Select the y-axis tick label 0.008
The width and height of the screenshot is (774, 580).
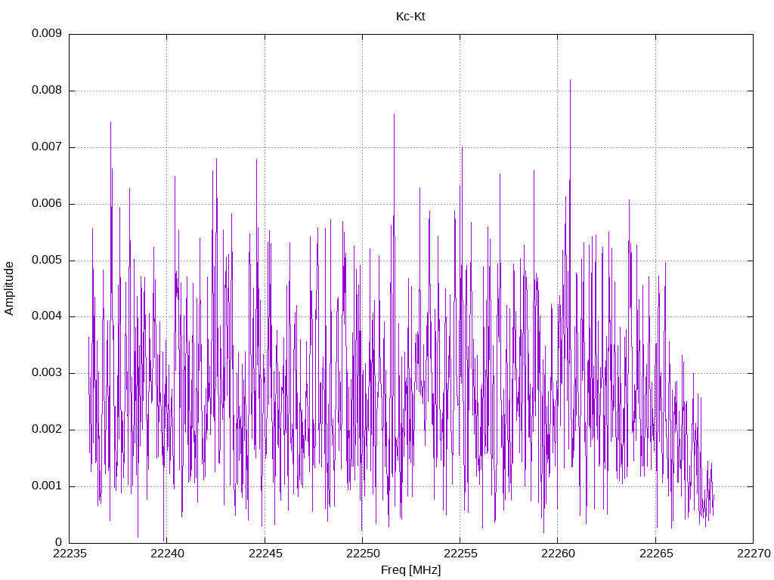[47, 91]
